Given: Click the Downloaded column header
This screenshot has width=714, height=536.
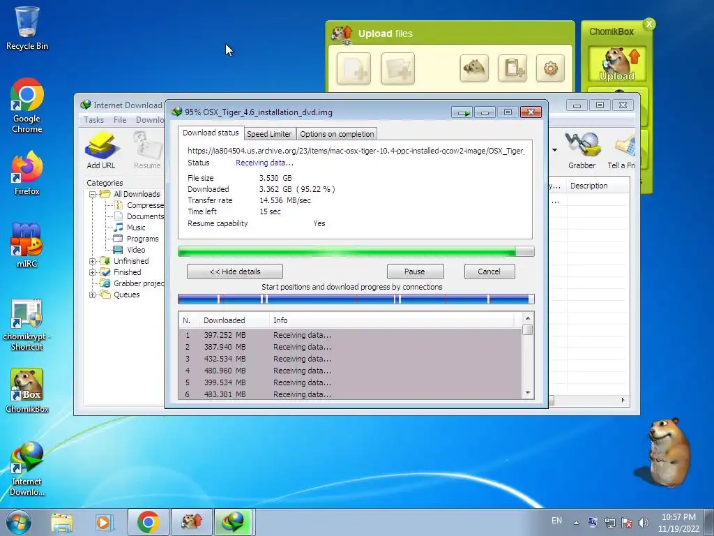Looking at the screenshot, I should coord(234,320).
